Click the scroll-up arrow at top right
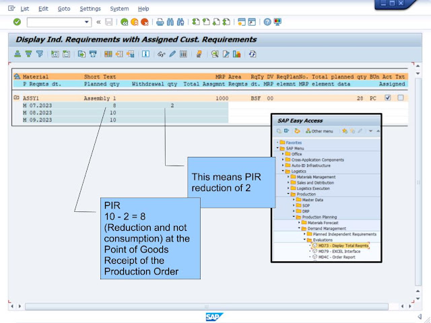This screenshot has width=431, height=323. coord(418,66)
